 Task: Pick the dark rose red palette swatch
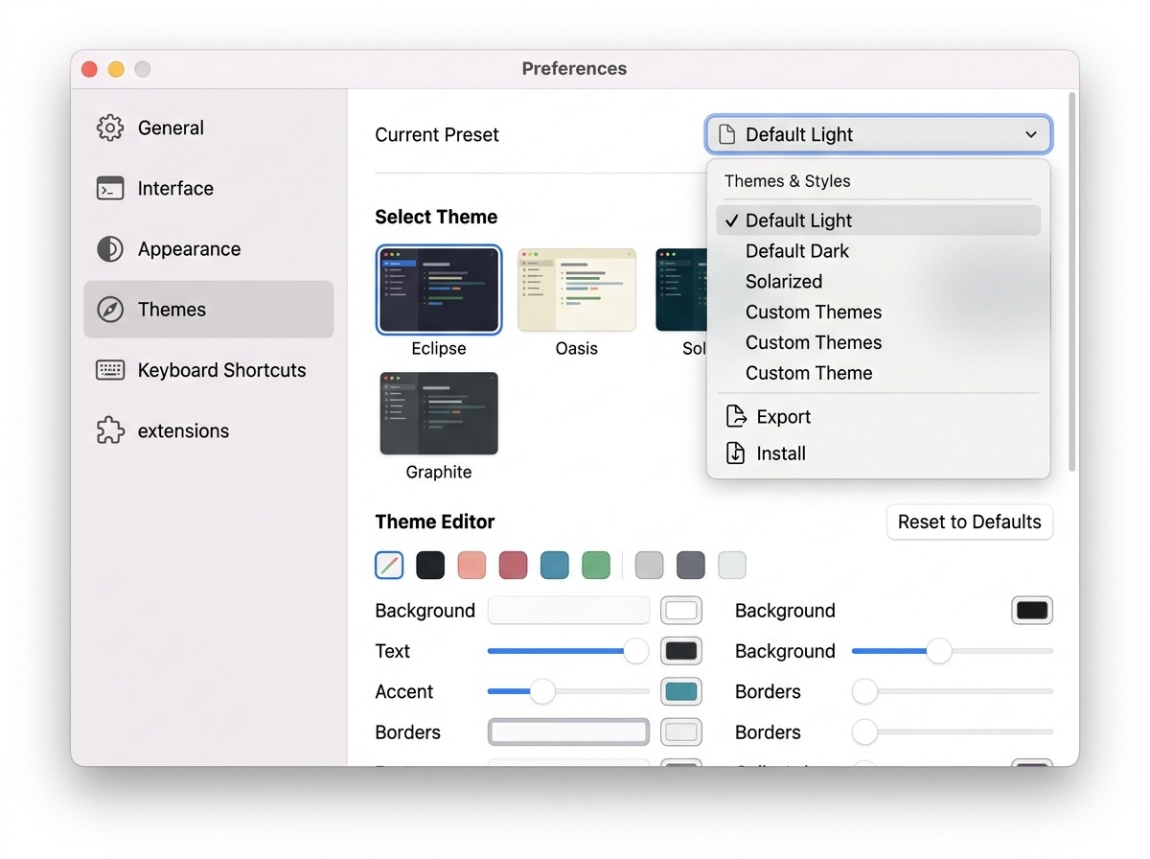514,565
